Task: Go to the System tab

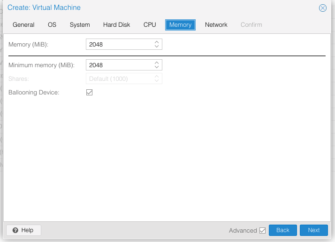Action: tap(80, 25)
